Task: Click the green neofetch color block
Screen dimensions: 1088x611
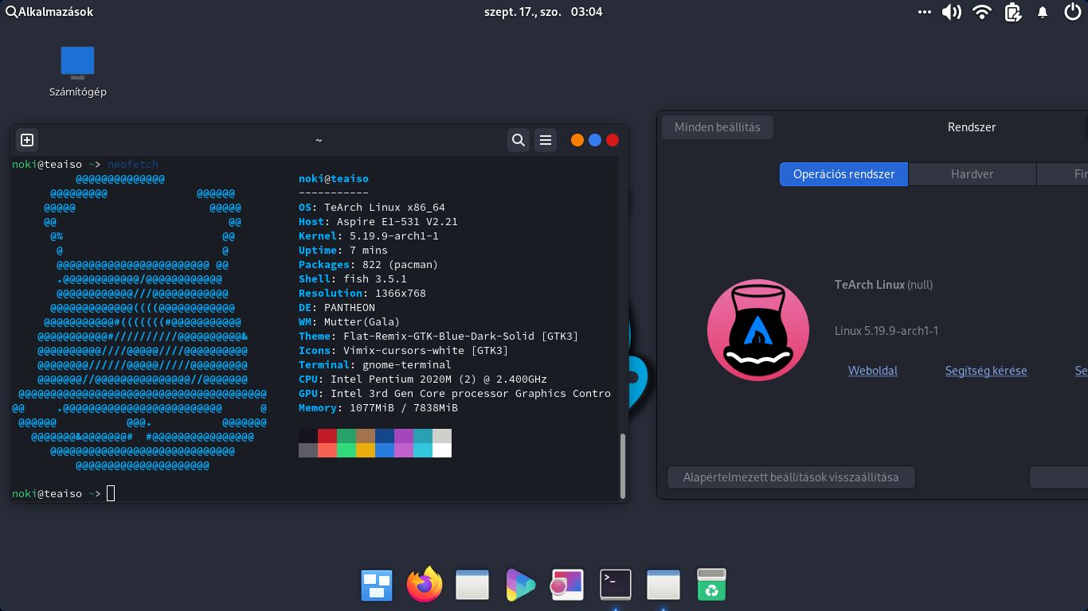Action: coord(346,436)
